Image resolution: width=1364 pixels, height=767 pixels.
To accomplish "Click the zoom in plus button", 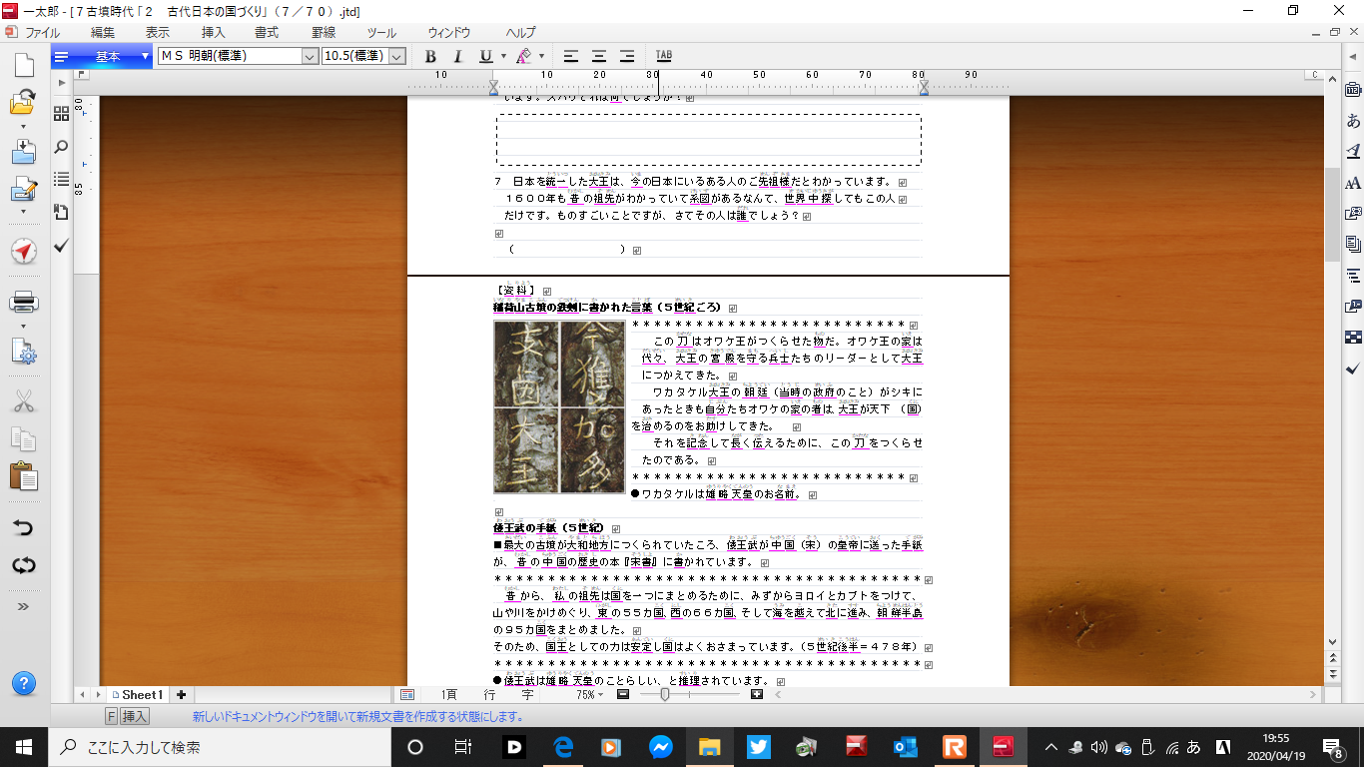I will [757, 694].
